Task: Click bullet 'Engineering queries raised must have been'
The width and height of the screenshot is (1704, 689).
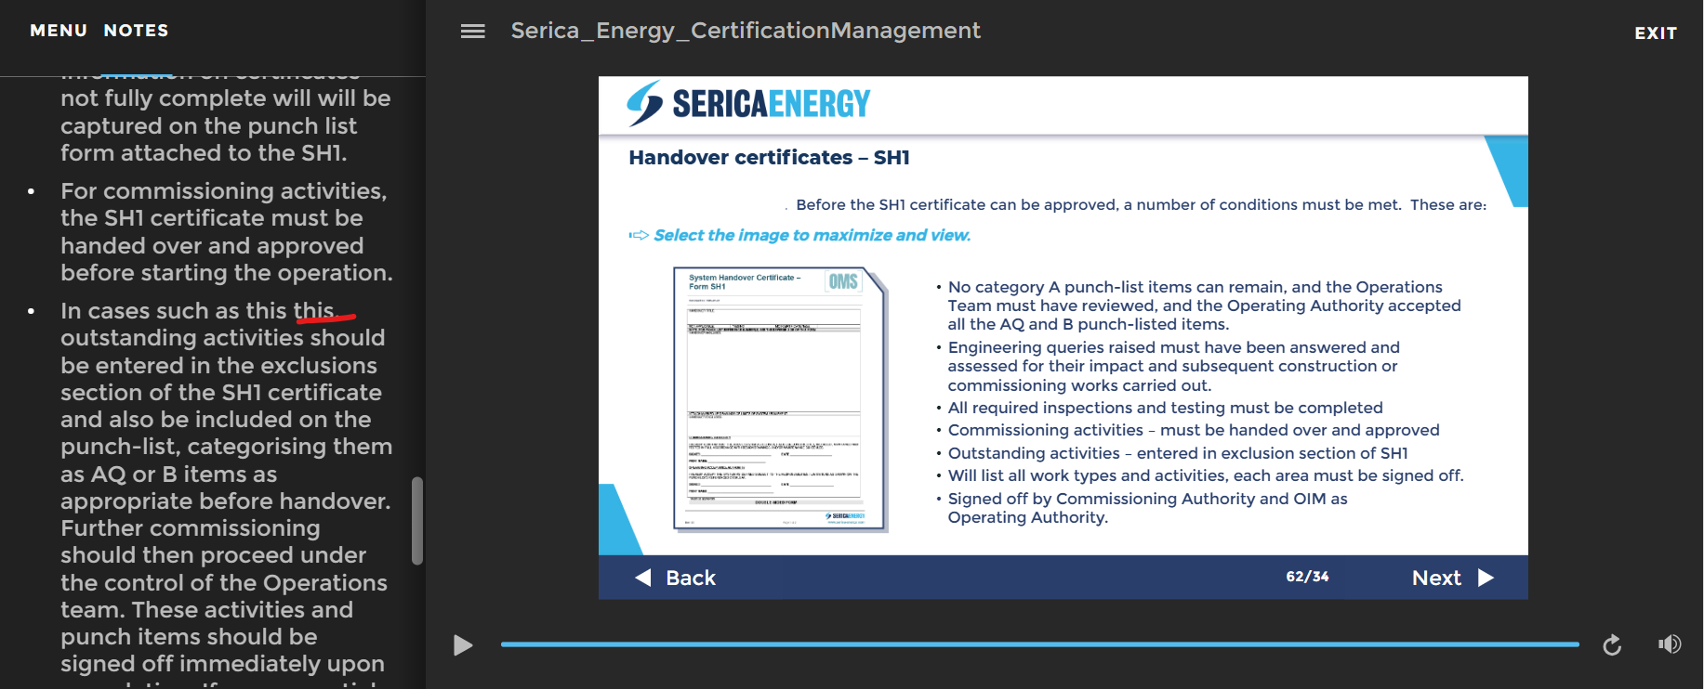Action: click(x=1173, y=366)
